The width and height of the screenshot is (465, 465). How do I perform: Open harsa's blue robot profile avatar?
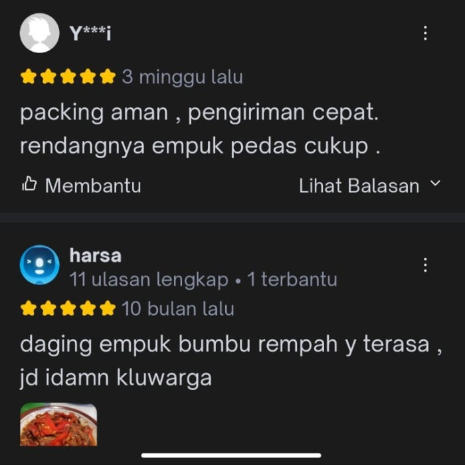[39, 265]
